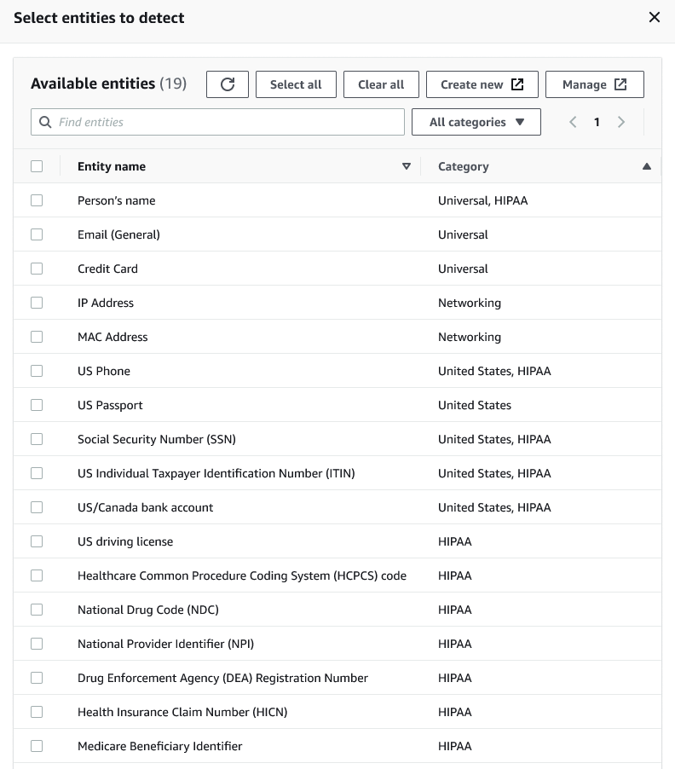675x769 pixels.
Task: Click the Clear all button
Action: pos(381,84)
